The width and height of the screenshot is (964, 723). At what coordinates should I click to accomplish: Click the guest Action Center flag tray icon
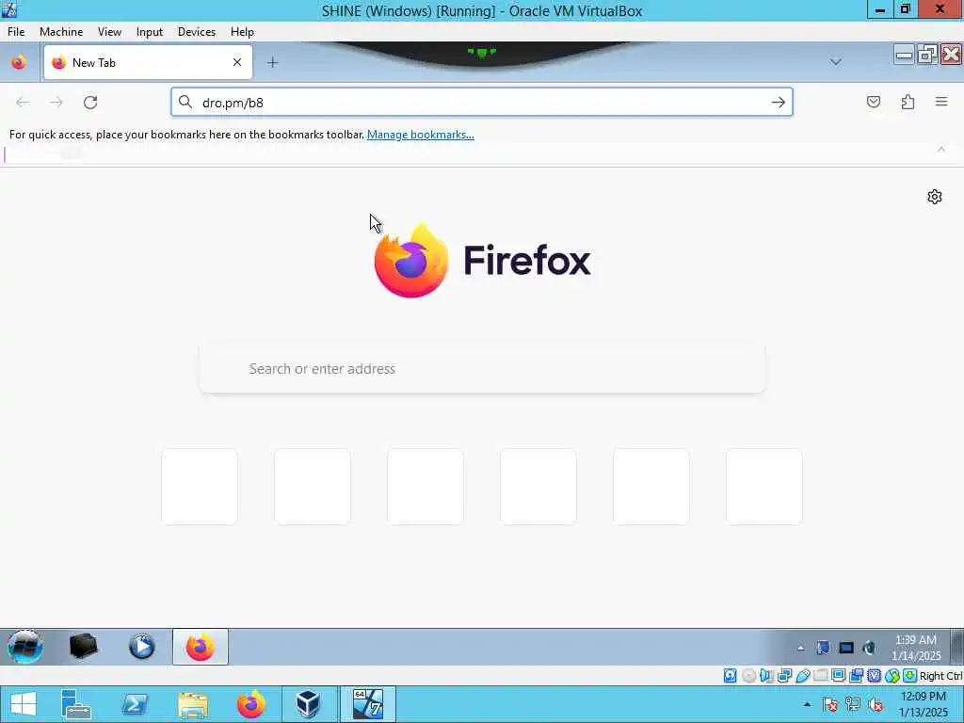pyautogui.click(x=823, y=648)
